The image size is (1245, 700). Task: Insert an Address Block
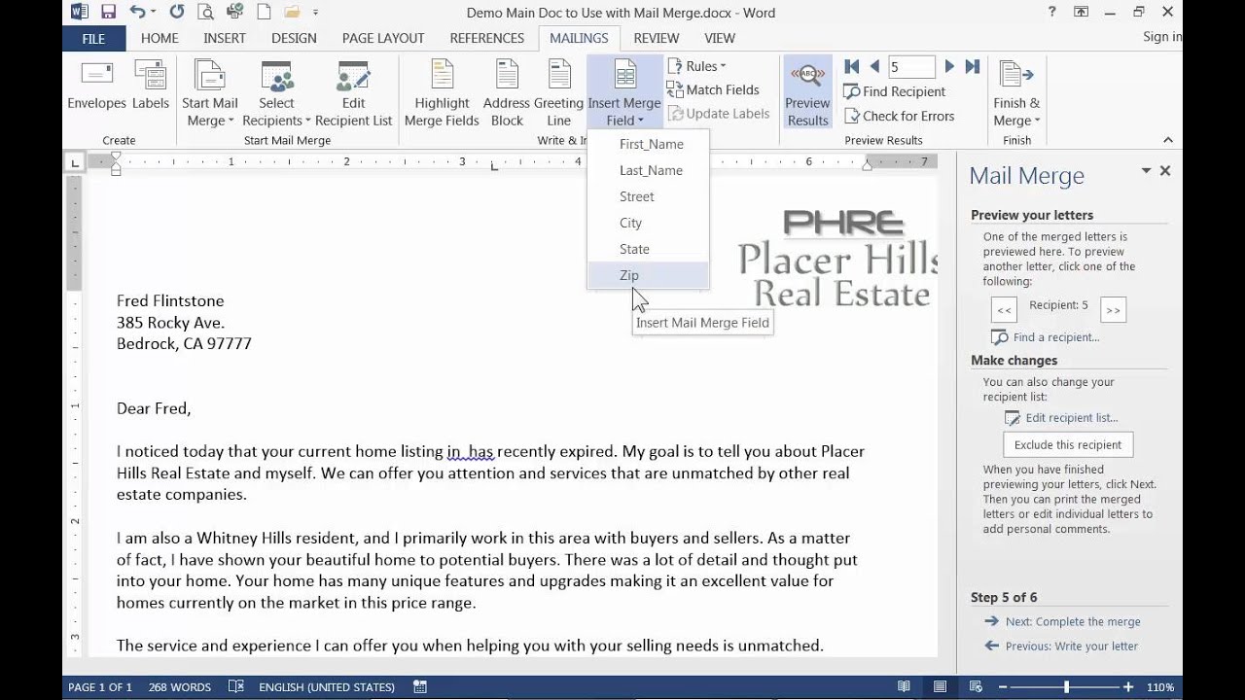[506, 94]
